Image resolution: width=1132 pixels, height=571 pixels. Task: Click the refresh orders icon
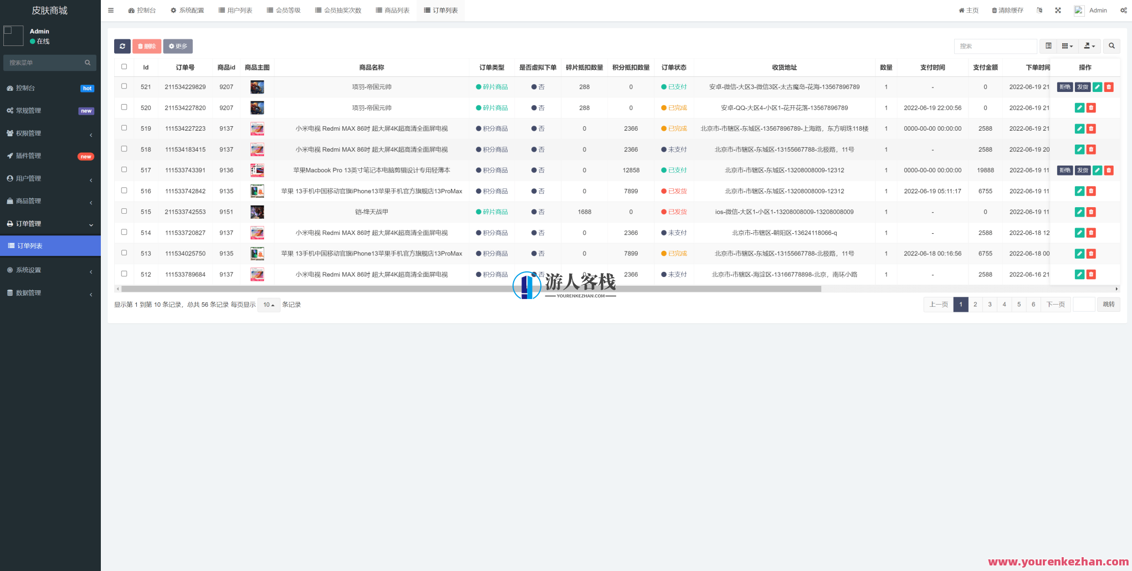122,46
